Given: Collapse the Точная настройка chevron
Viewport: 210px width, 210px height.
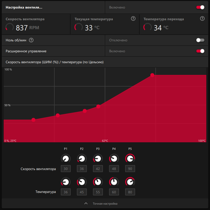Looking at the screenshot, I should point(86,204).
